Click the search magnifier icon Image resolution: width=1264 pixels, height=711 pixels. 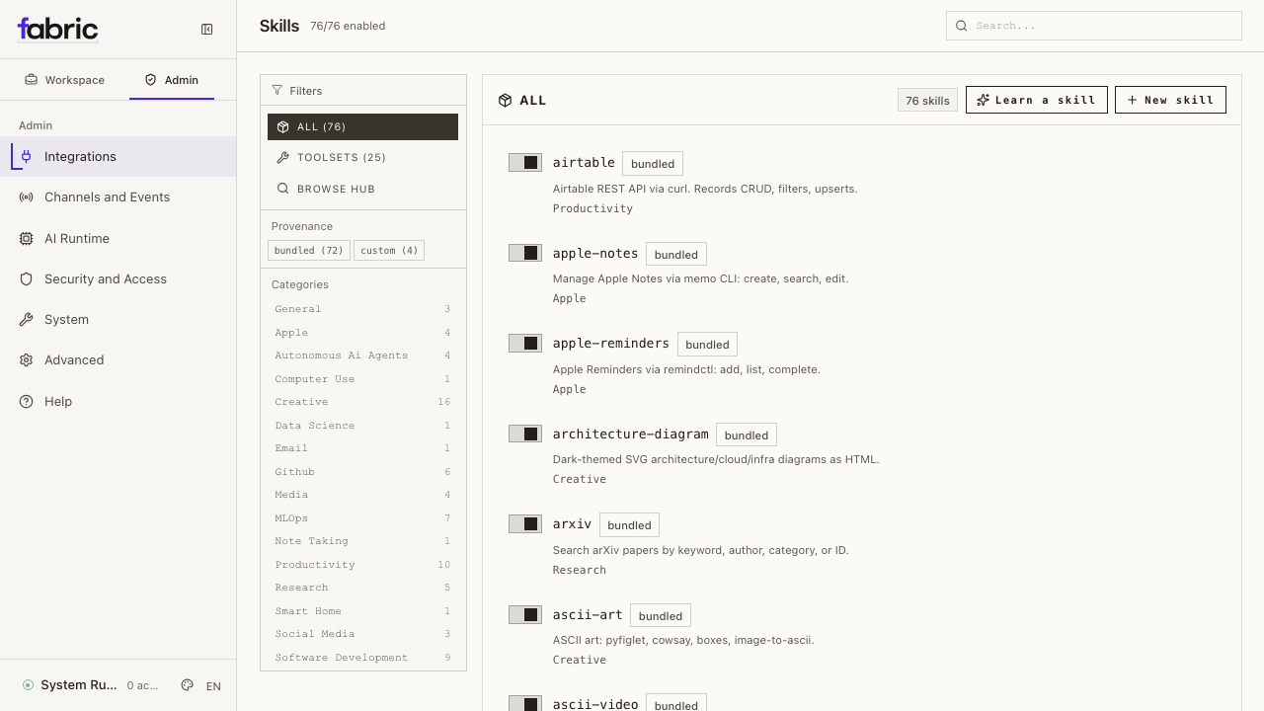click(962, 26)
